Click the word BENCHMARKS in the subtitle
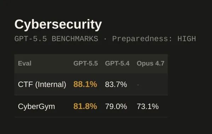Viewport: 212px width, 134px height. [x=75, y=39]
